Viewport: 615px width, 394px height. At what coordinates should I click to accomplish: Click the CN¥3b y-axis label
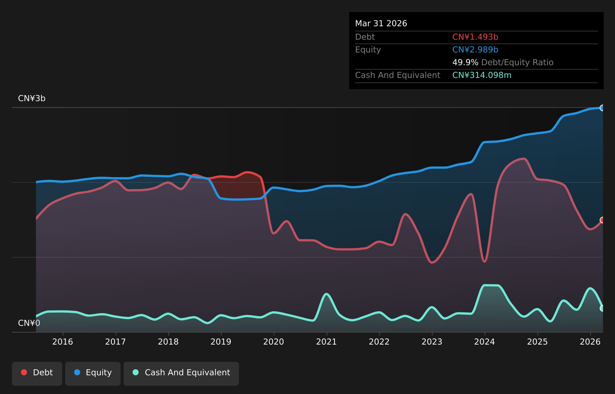click(32, 98)
